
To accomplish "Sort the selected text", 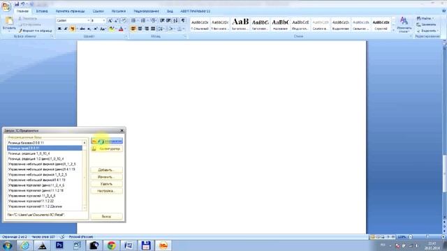I will click(175, 21).
